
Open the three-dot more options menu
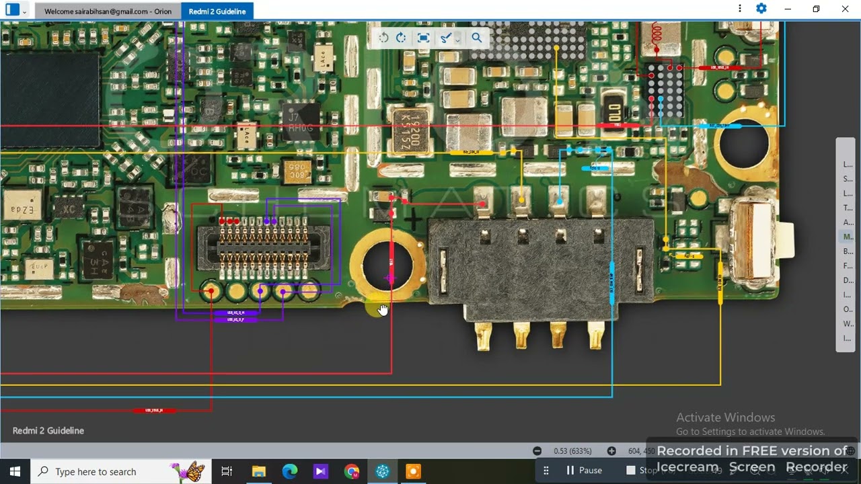(740, 9)
